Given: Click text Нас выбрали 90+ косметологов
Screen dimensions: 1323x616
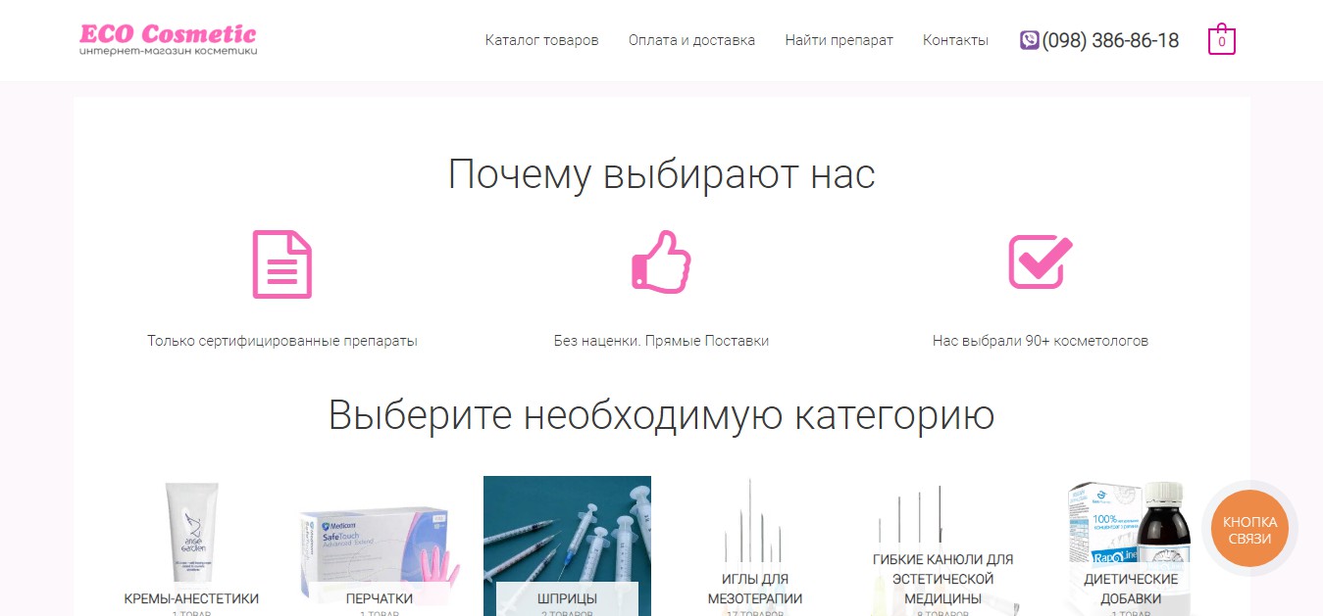Looking at the screenshot, I should pyautogui.click(x=1041, y=341).
